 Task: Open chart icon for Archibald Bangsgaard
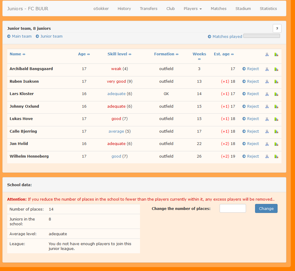pyautogui.click(x=276, y=69)
